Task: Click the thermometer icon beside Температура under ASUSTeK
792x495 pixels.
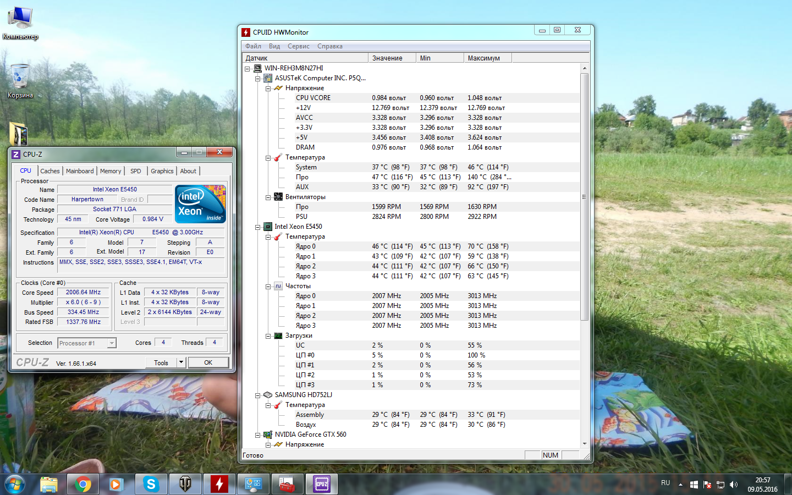Action: 278,157
